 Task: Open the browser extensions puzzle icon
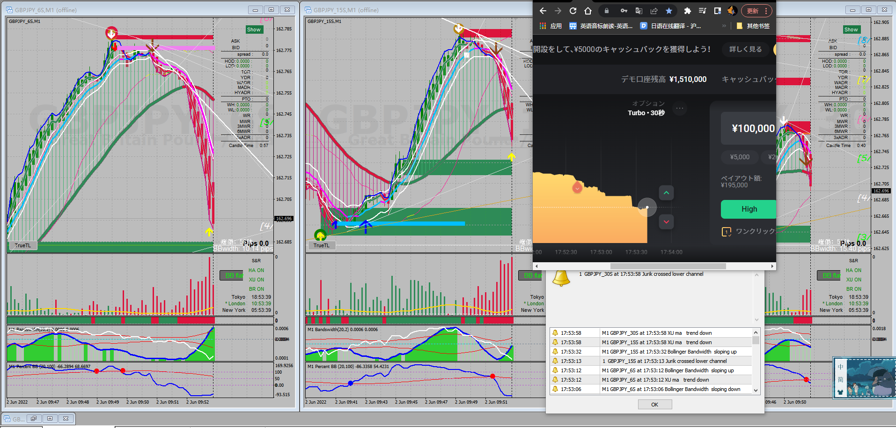click(x=687, y=11)
